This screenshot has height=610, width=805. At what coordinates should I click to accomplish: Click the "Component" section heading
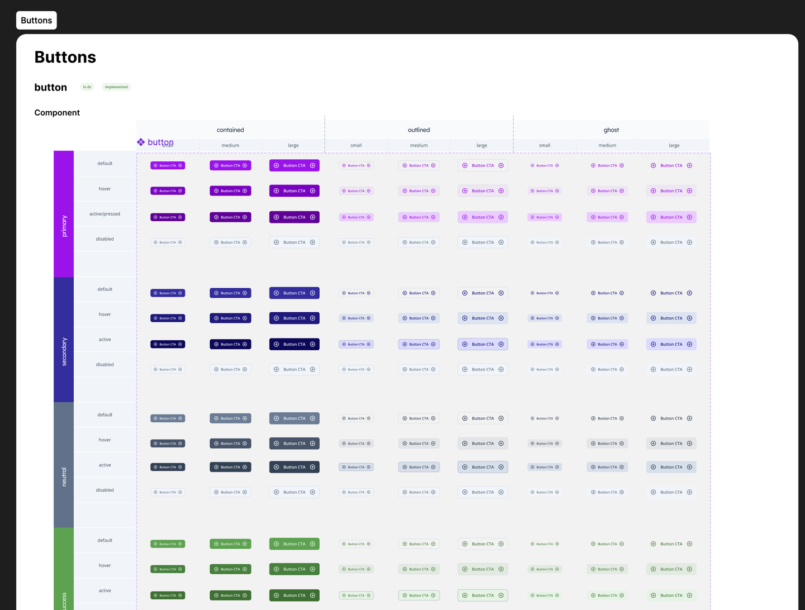click(57, 113)
